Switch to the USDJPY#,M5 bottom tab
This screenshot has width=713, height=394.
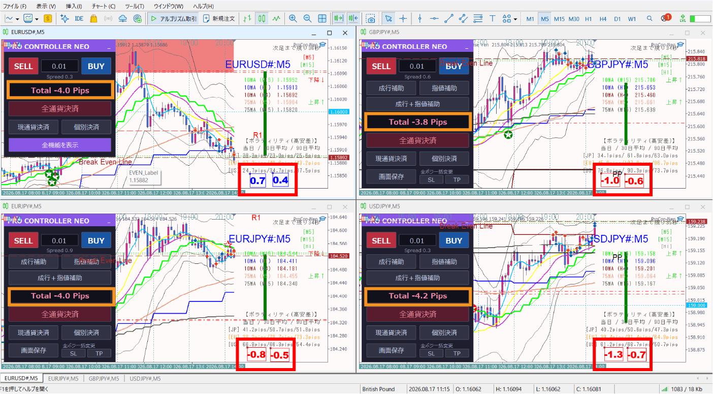(145, 378)
